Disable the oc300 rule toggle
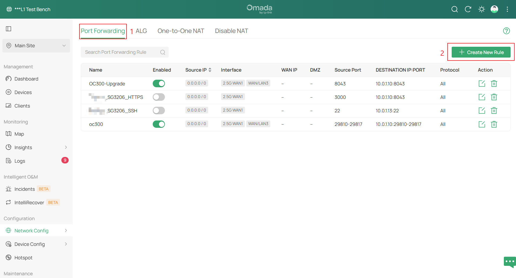The width and height of the screenshot is (516, 278). (x=159, y=124)
